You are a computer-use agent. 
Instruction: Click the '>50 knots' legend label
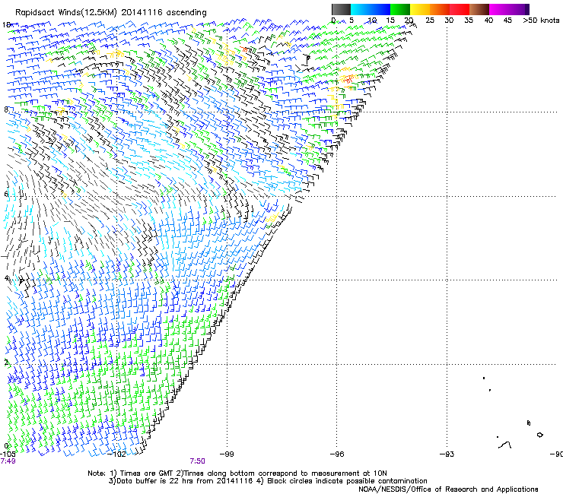(541, 21)
